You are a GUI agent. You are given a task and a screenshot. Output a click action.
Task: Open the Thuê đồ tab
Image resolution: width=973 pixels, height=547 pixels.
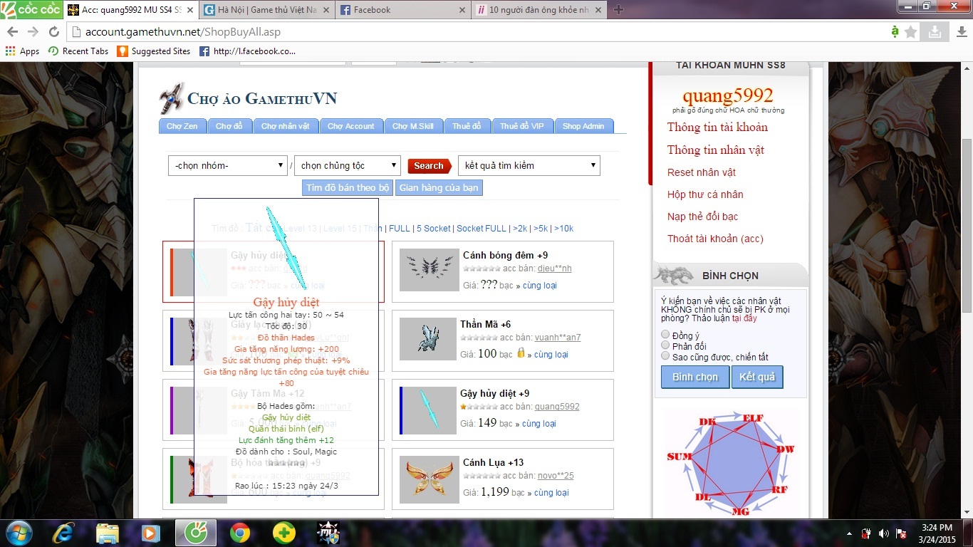coord(467,126)
